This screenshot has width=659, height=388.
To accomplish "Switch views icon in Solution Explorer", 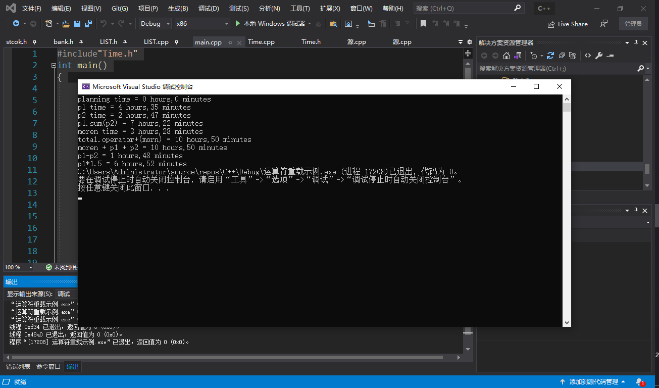I will (x=518, y=56).
